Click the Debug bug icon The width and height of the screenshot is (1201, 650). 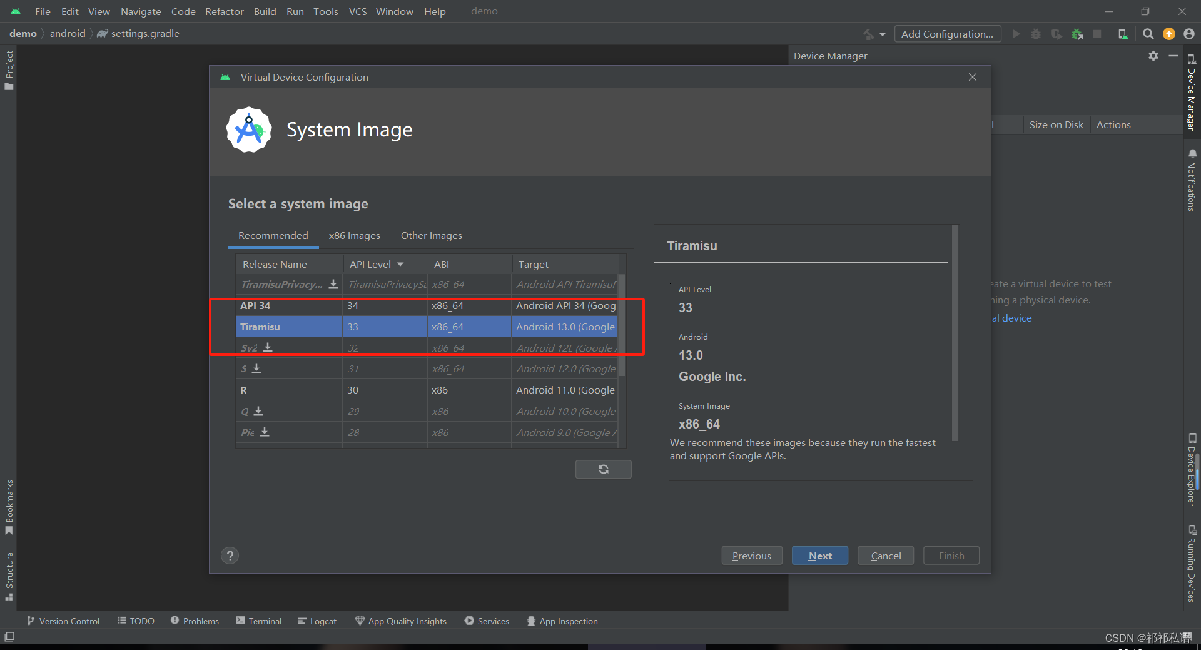[x=1036, y=34]
